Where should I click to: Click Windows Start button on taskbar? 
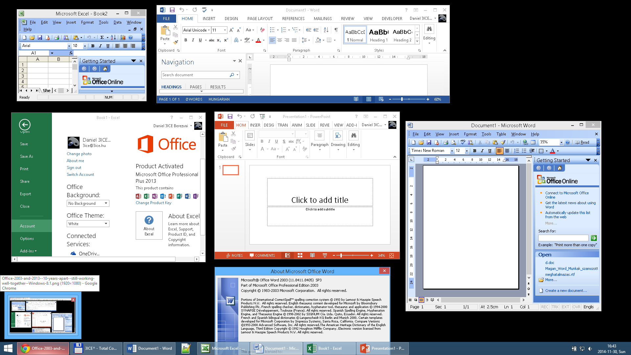pos(8,348)
